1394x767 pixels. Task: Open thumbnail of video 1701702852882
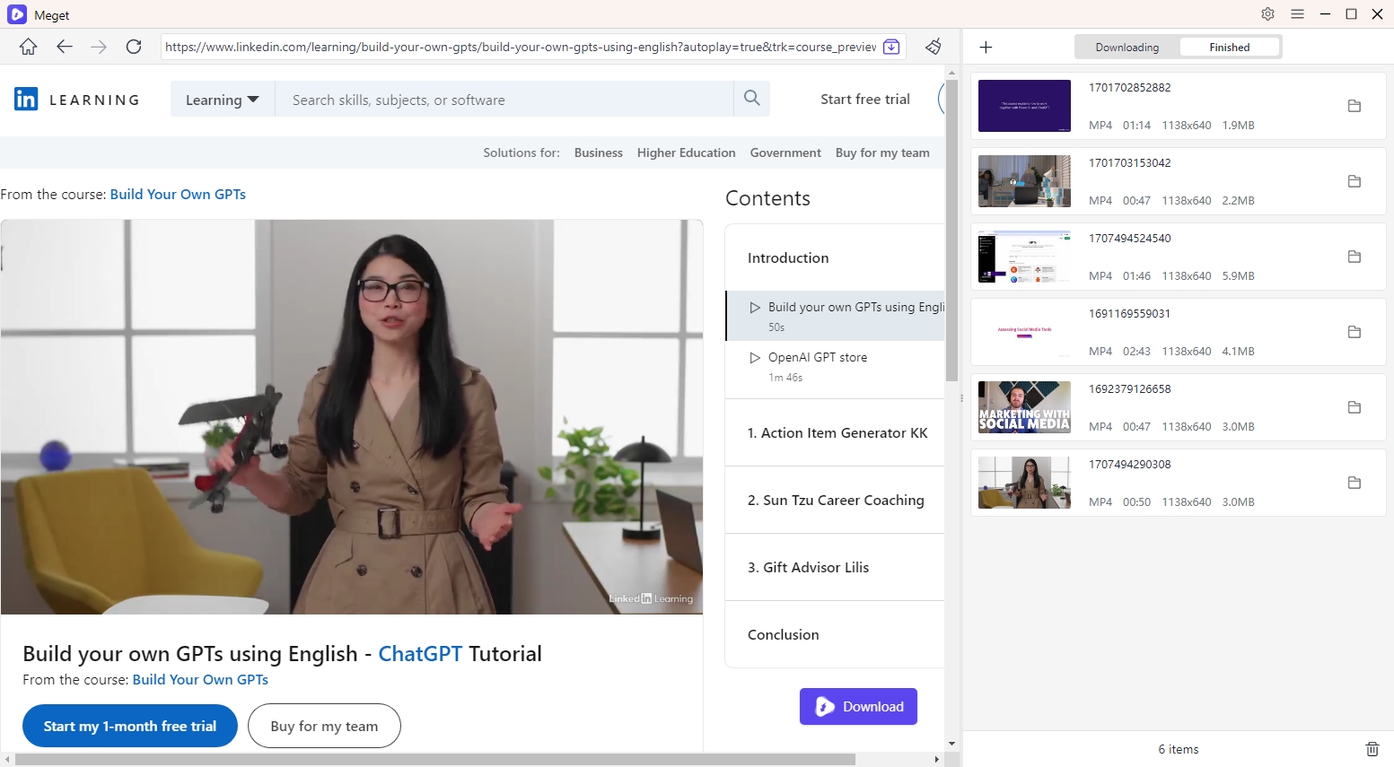[1024, 106]
